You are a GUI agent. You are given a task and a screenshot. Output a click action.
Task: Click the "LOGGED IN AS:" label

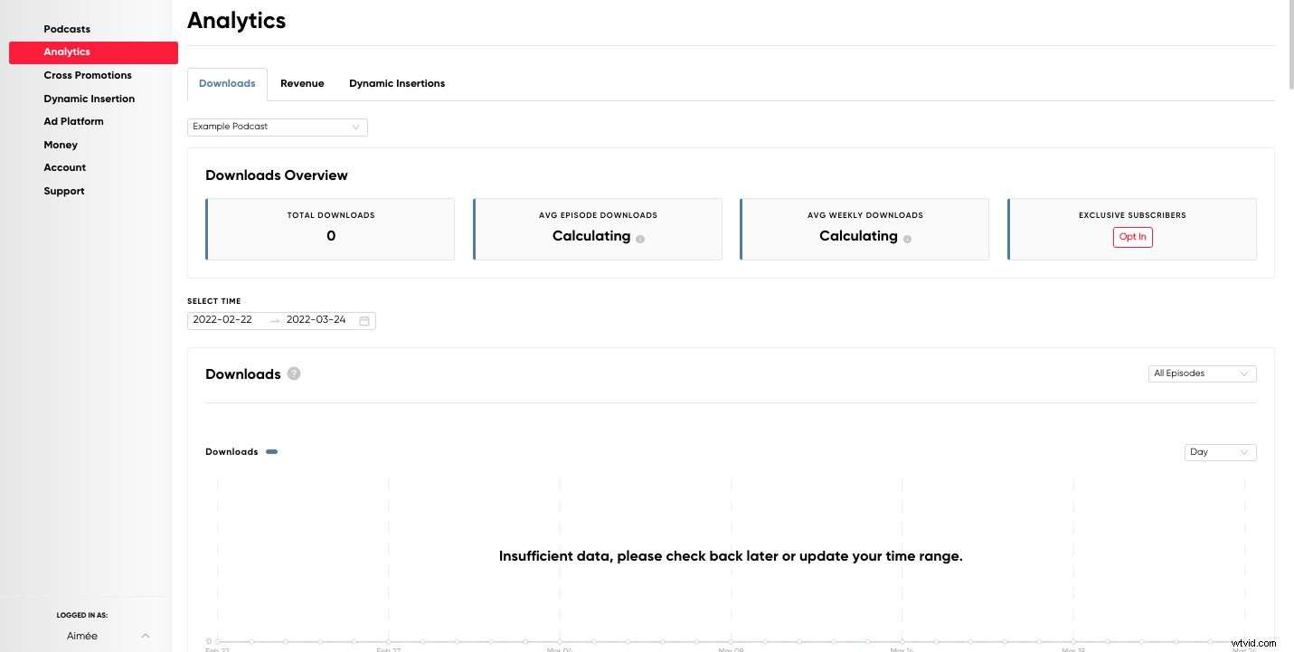tap(82, 615)
